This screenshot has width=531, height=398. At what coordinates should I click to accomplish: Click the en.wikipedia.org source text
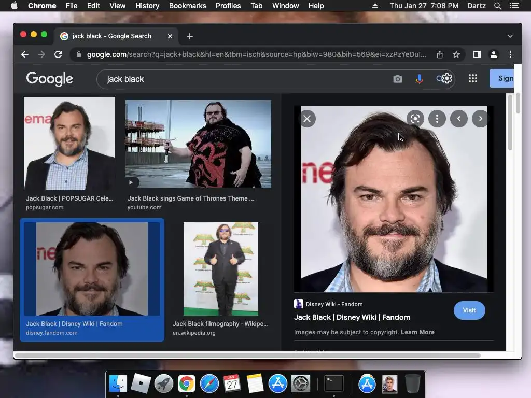tap(194, 333)
